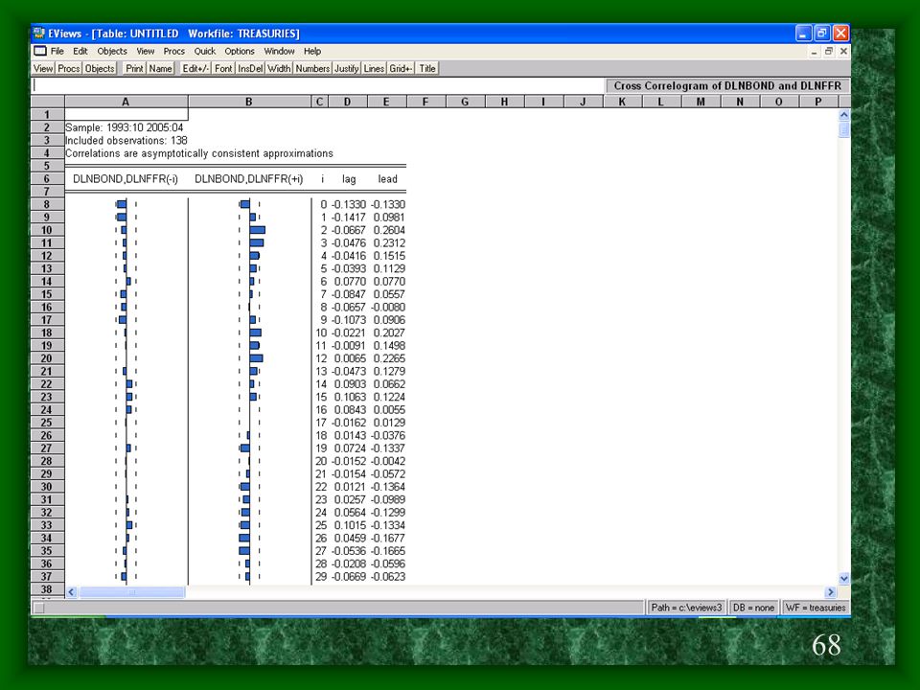The height and width of the screenshot is (690, 920).
Task: Minimize the EViews application window
Action: 803,34
